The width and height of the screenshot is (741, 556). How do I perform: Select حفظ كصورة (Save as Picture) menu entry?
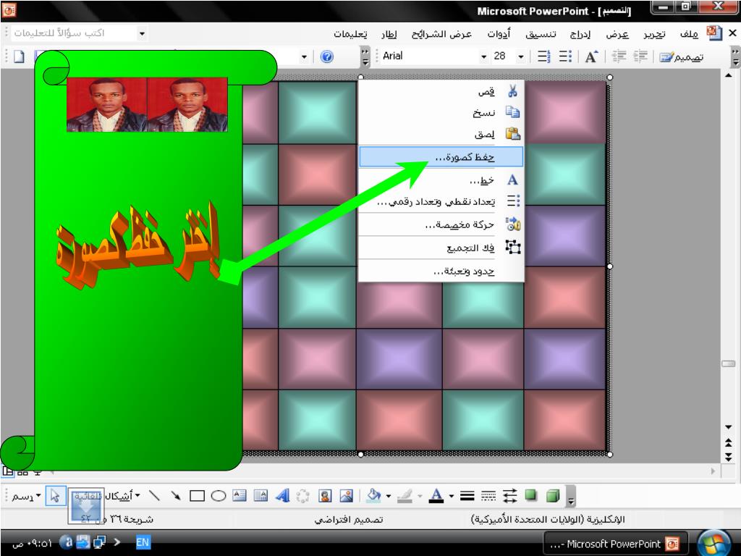coord(441,157)
